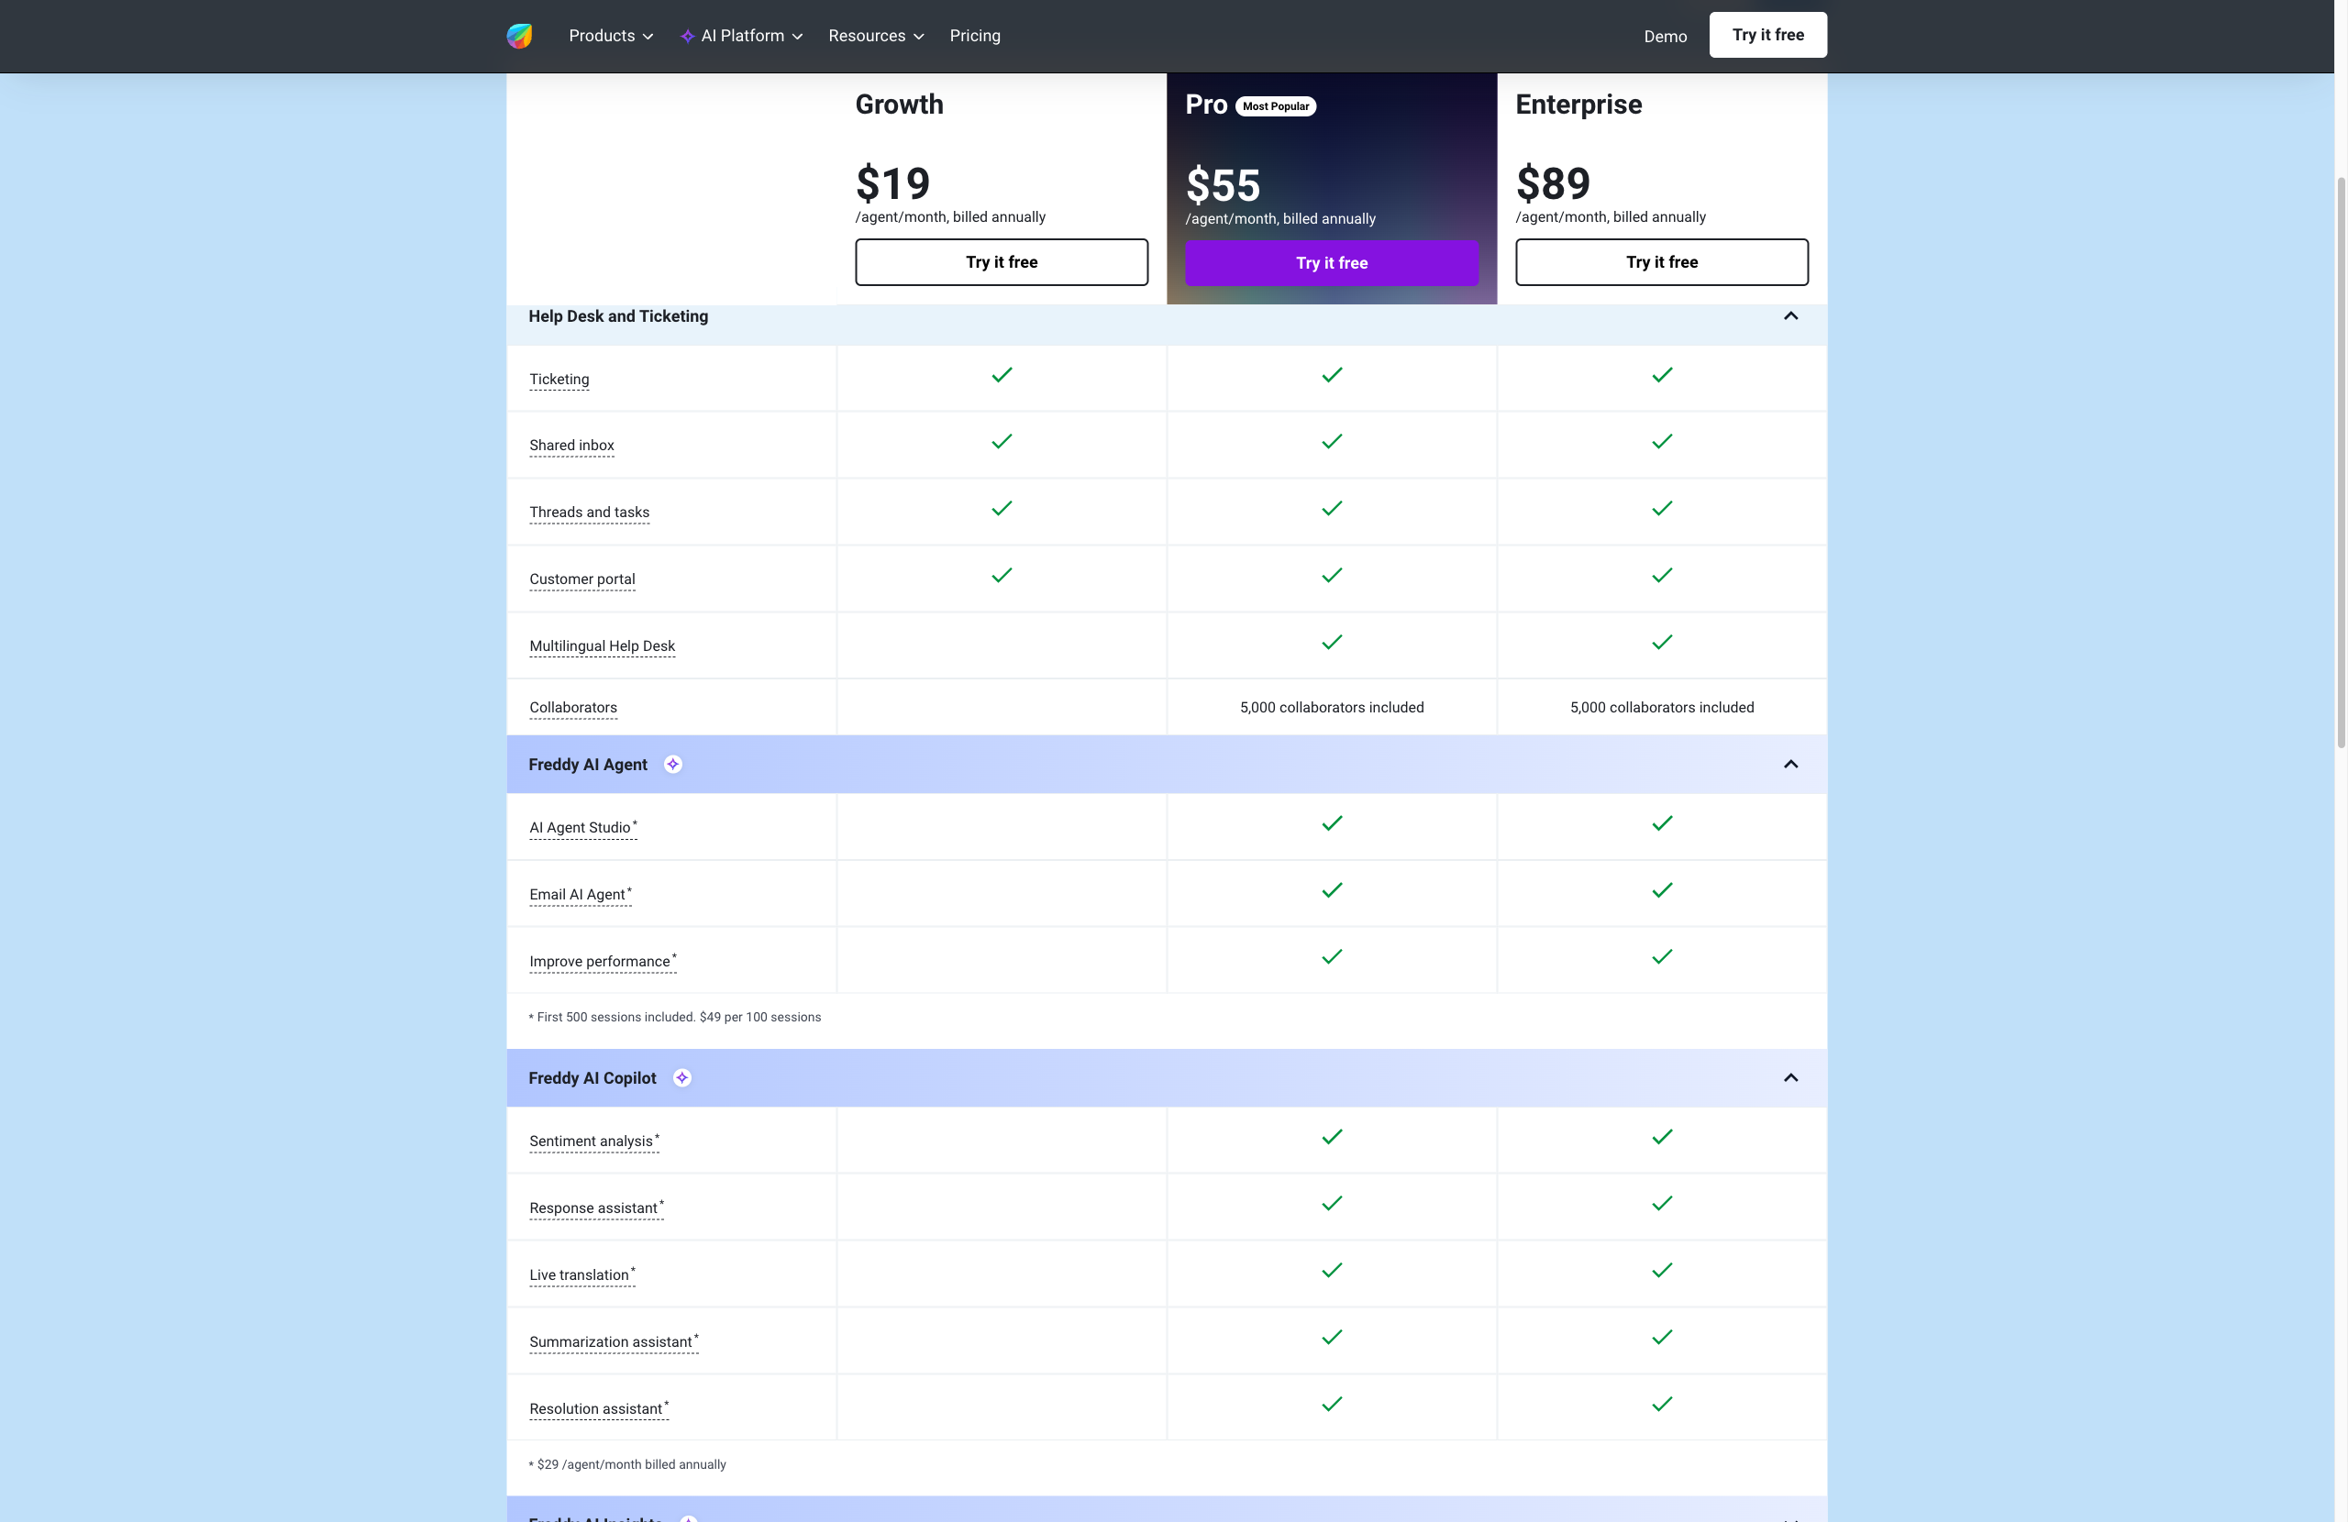Click the Email AI Agent feature label
Screen dimensions: 2348x1522
tap(580, 895)
